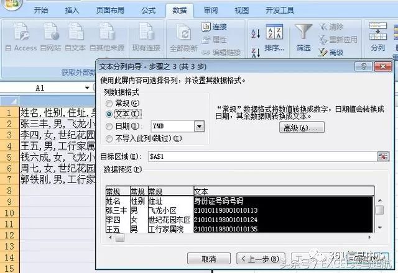
Task: Select the 常规(G) radio option
Action: pyautogui.click(x=109, y=104)
